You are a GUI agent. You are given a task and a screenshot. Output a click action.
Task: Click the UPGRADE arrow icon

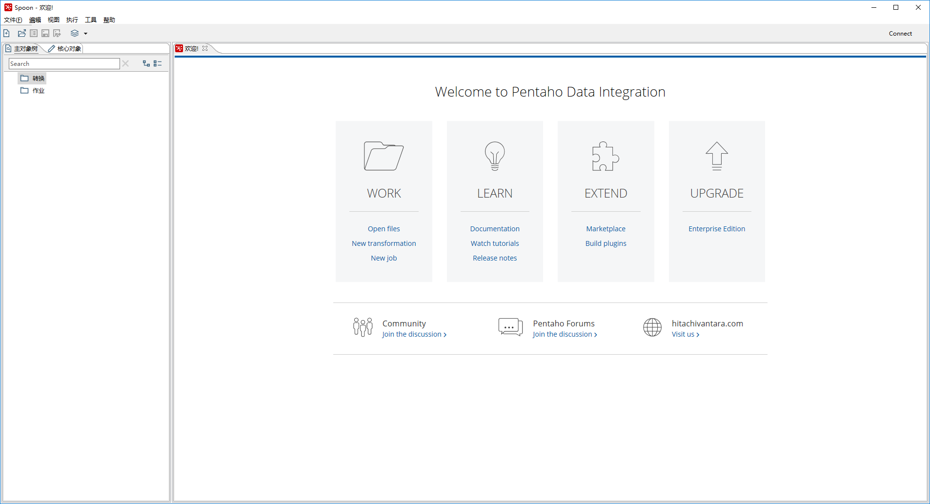pos(717,156)
